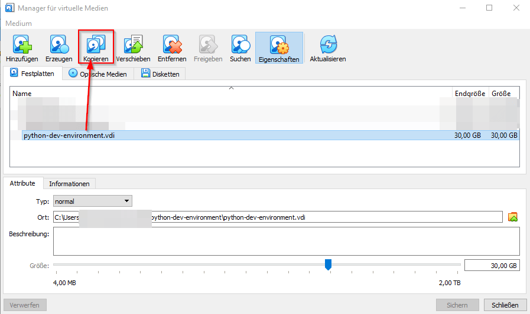Click the Verschieben (move) icon
The image size is (530, 314).
point(133,45)
